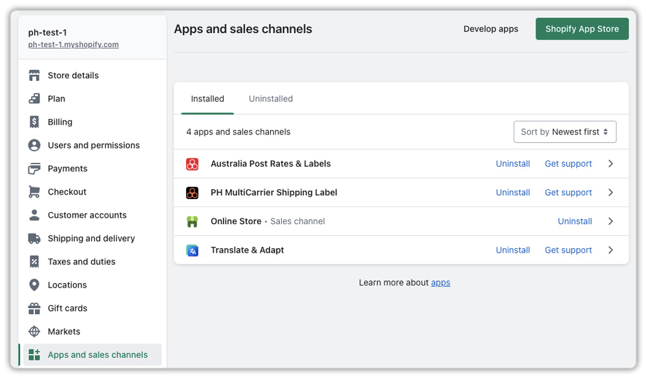Click the ph-test-1 store name

[x=47, y=32]
